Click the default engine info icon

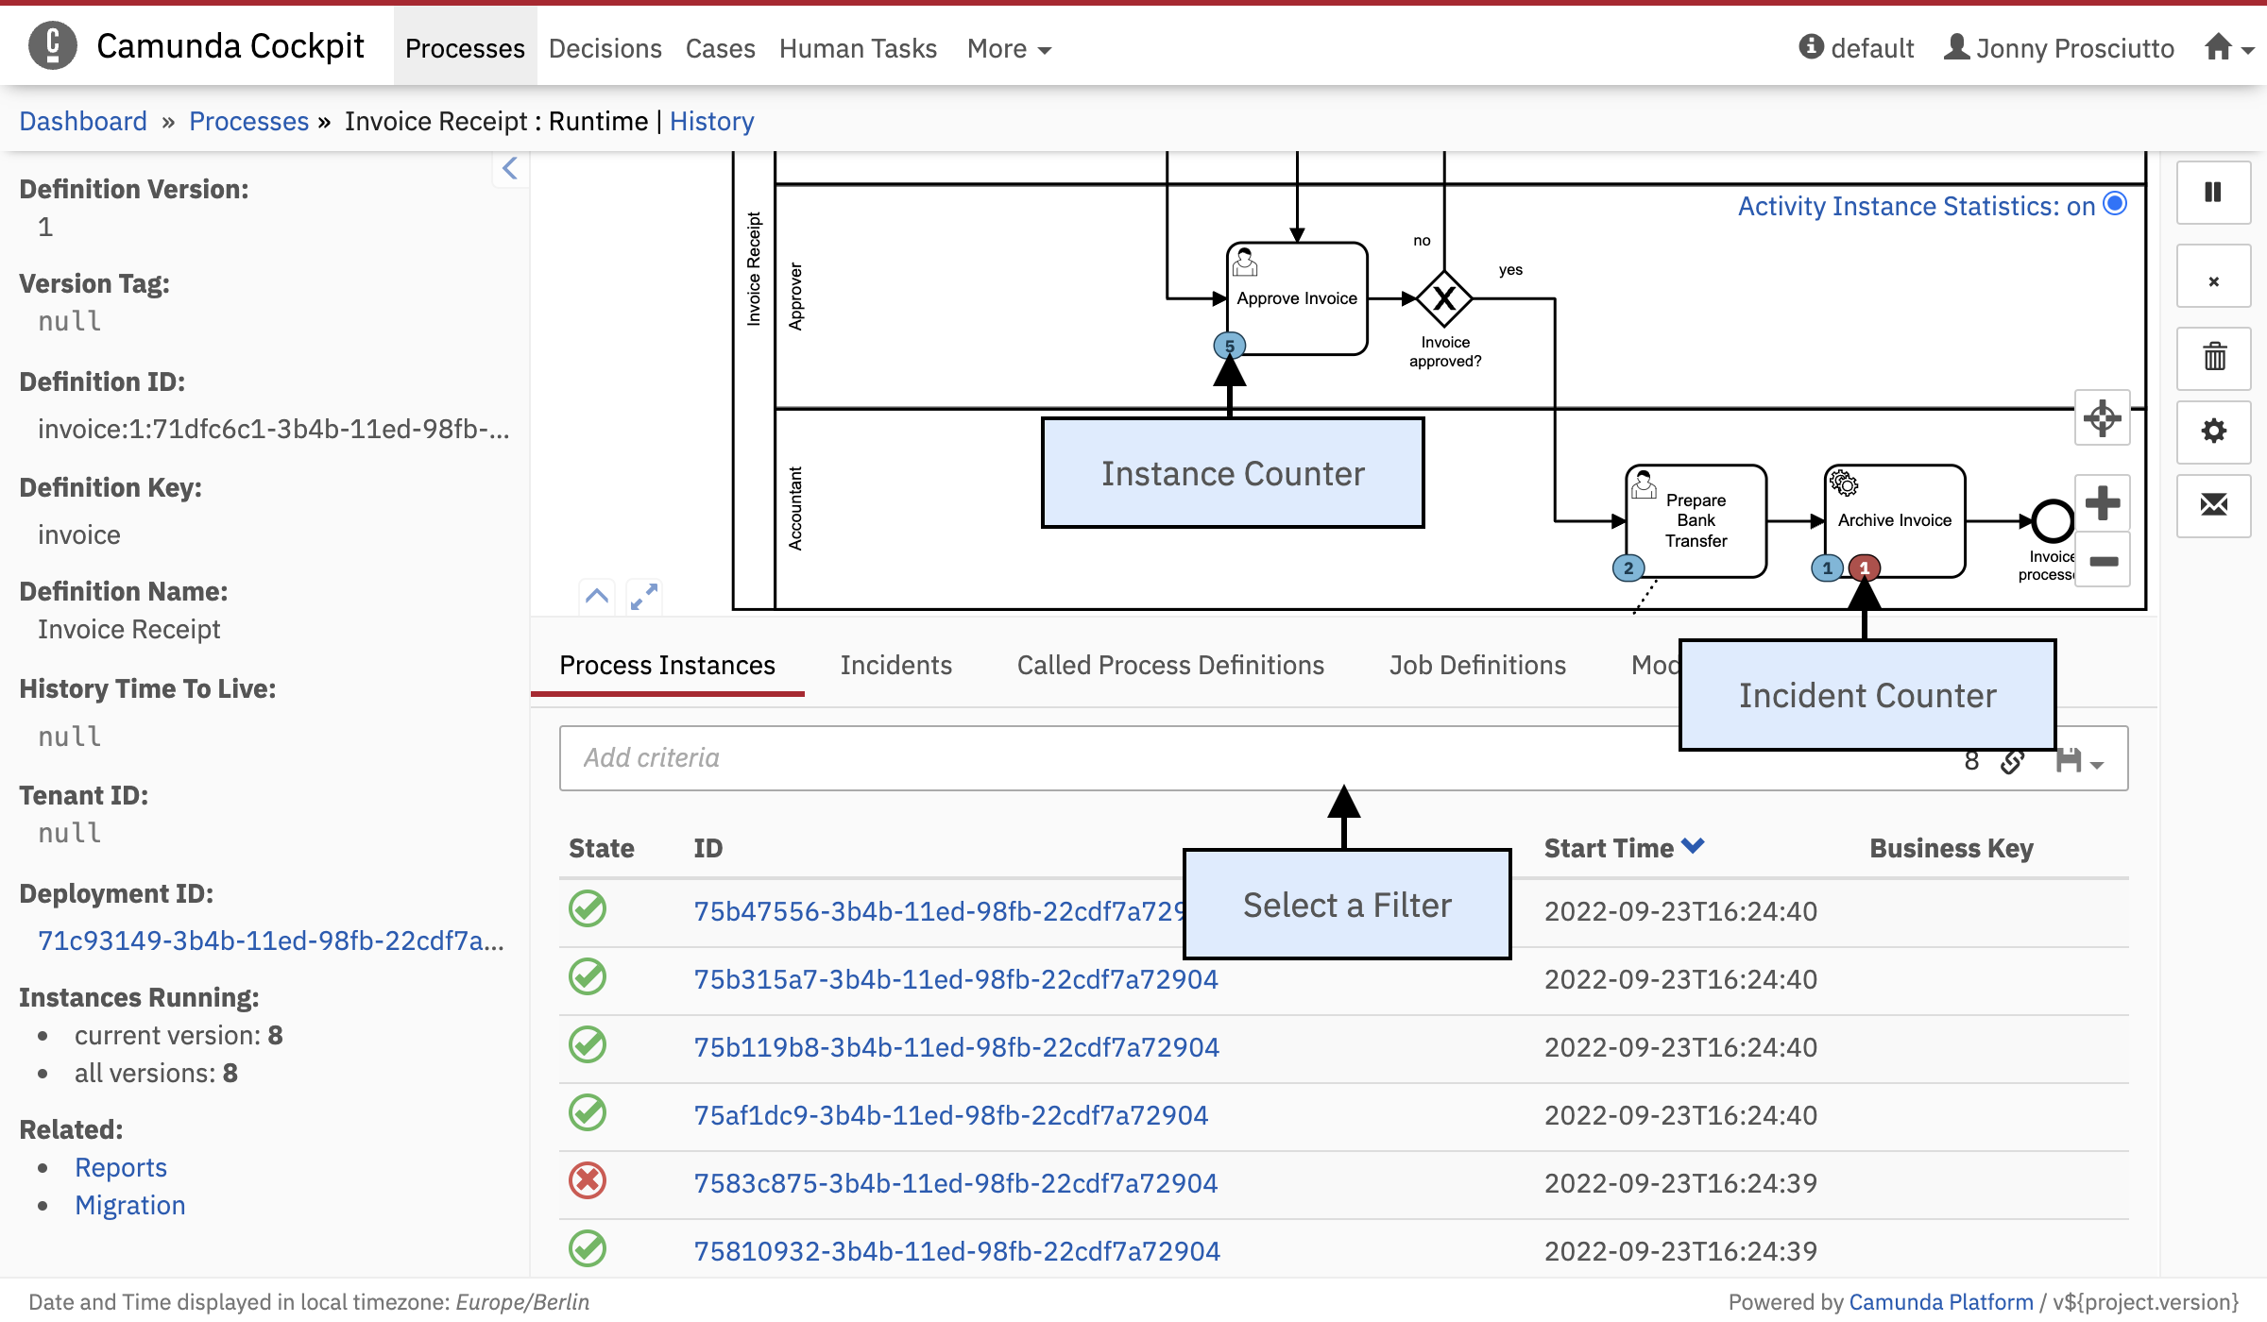click(1811, 46)
